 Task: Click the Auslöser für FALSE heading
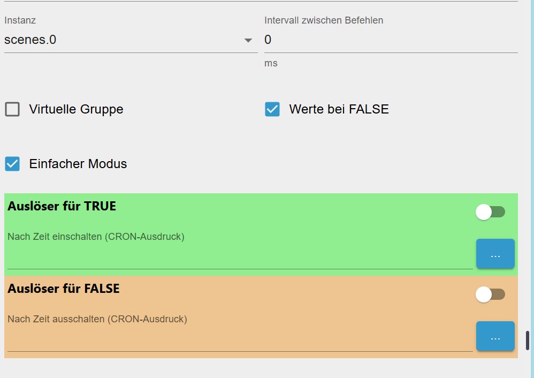(64, 289)
